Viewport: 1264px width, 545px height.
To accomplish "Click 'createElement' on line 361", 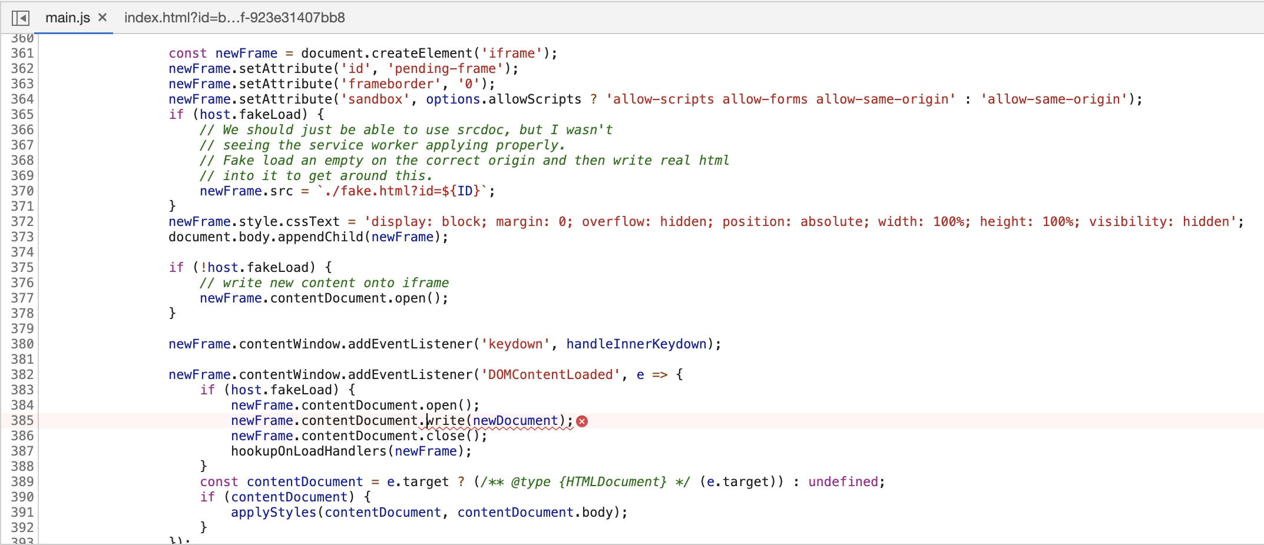I will coord(422,53).
